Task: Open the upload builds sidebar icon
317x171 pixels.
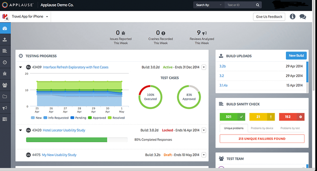Action: point(5,40)
